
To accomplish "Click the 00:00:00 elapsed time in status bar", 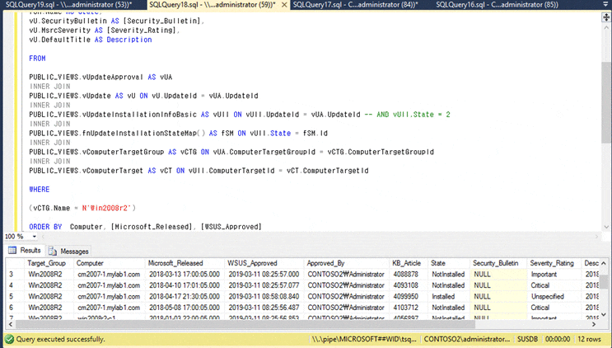I will click(x=558, y=339).
